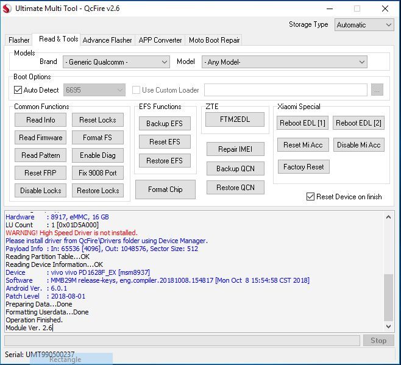Viewport: 401px width, 365px height.
Task: Click the Stop button
Action: pos(378,341)
